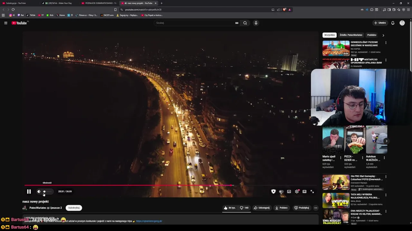Click the player shield play icon
Image resolution: width=412 pixels, height=231 pixels.
click(273, 192)
